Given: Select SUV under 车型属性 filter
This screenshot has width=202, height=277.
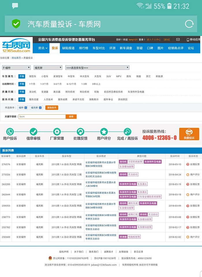Looking at the screenshot, I should [109, 76].
